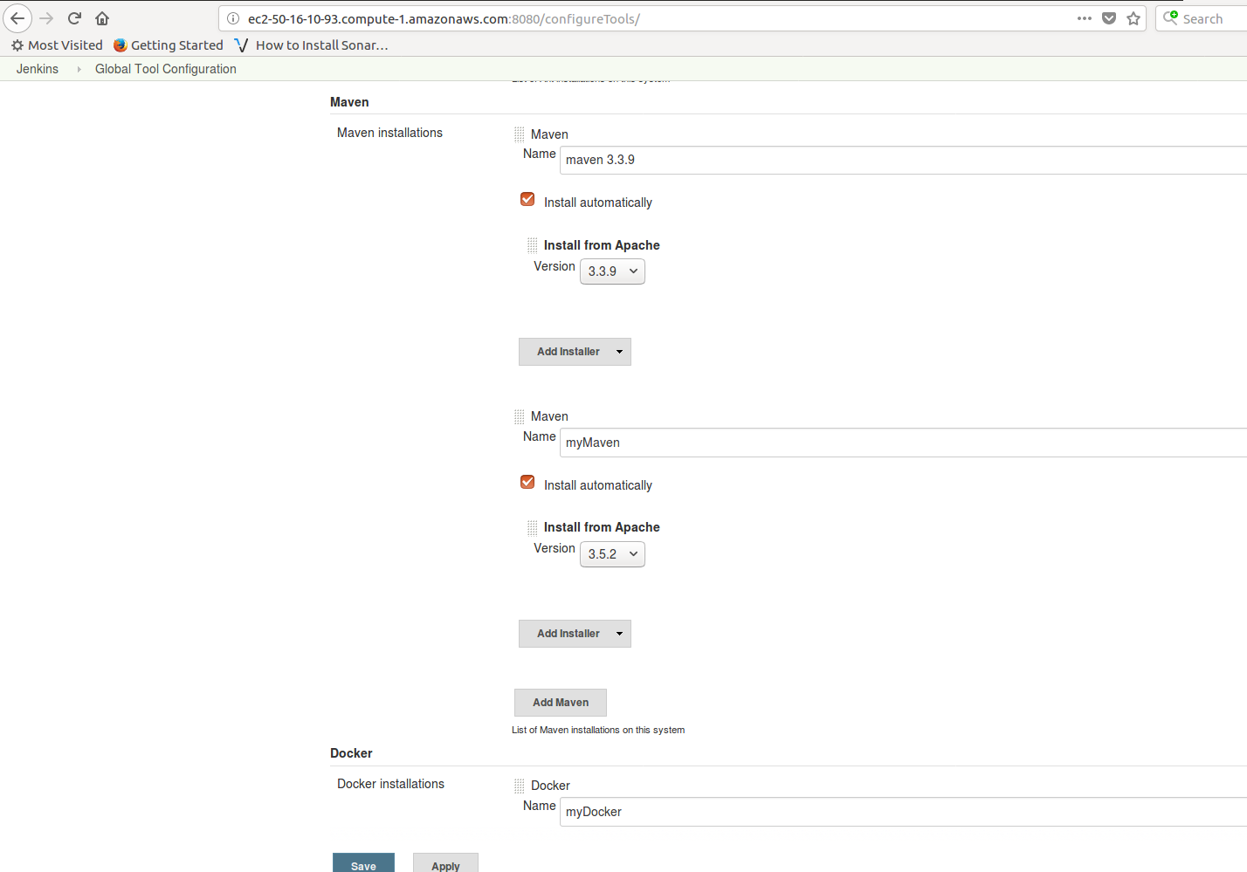This screenshot has width=1247, height=872.
Task: Click the Docker installations label
Action: click(390, 784)
